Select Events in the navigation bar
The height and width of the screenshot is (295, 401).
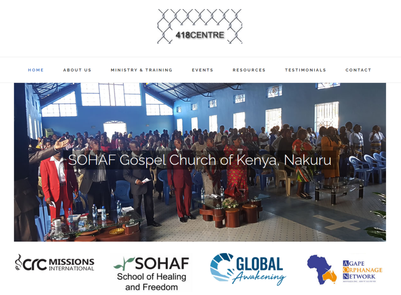click(x=202, y=70)
